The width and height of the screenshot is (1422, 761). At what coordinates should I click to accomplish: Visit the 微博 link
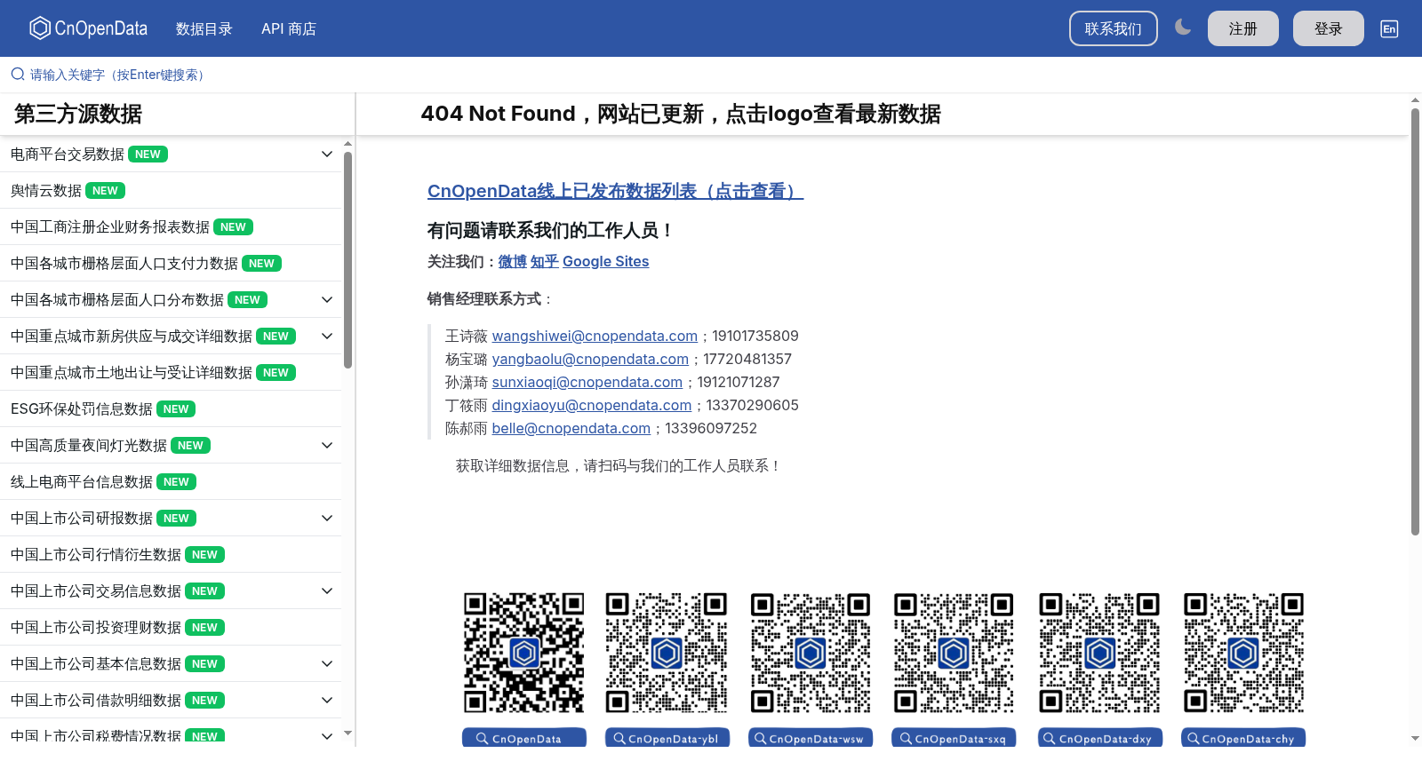pyautogui.click(x=513, y=261)
